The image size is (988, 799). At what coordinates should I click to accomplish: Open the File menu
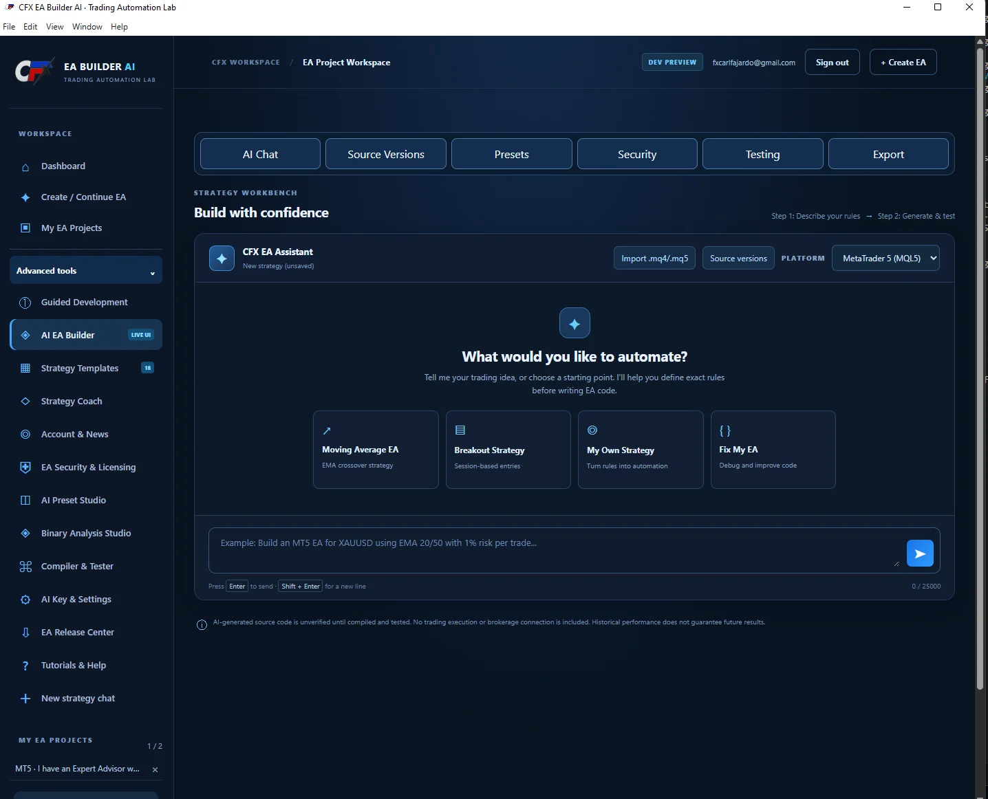[9, 27]
